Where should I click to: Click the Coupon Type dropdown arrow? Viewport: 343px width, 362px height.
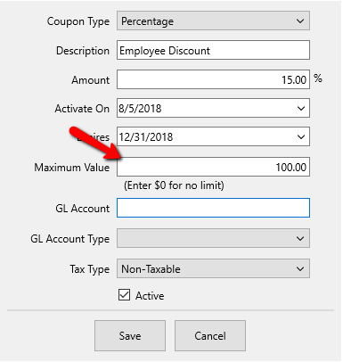[x=300, y=21]
